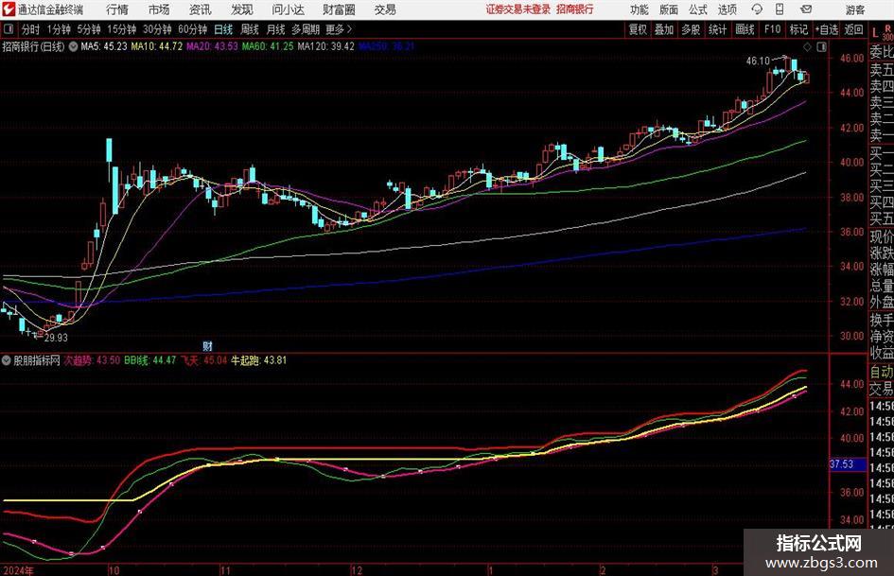Open the 多周期 multi-period view
The width and height of the screenshot is (894, 576).
coord(306,29)
